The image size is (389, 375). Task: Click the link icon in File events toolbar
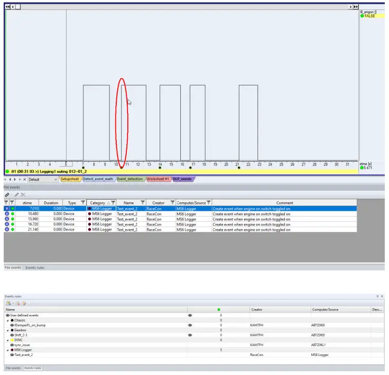7,195
